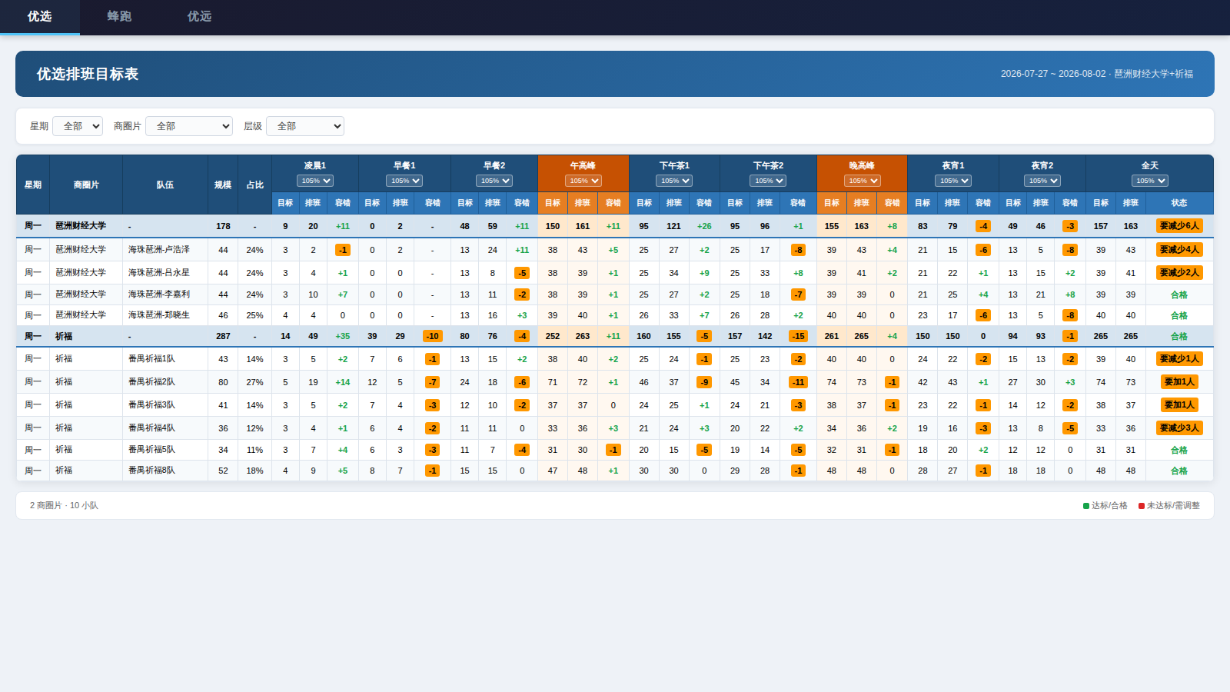Switch to the 蜂跑 tab
The width and height of the screenshot is (1230, 692).
tap(119, 16)
